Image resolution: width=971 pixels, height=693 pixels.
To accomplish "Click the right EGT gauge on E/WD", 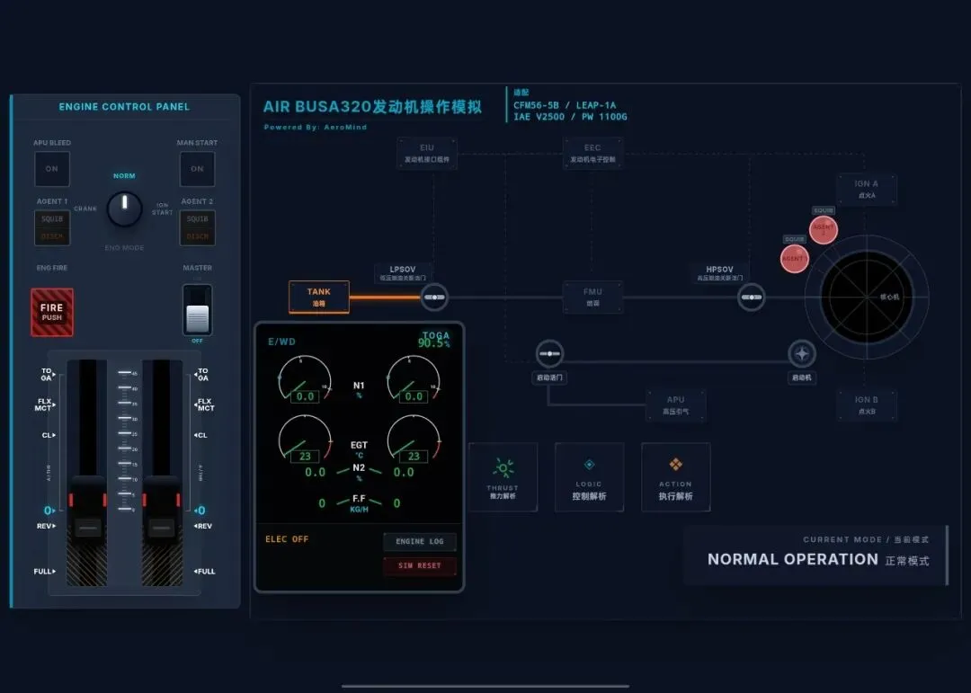I will [414, 440].
